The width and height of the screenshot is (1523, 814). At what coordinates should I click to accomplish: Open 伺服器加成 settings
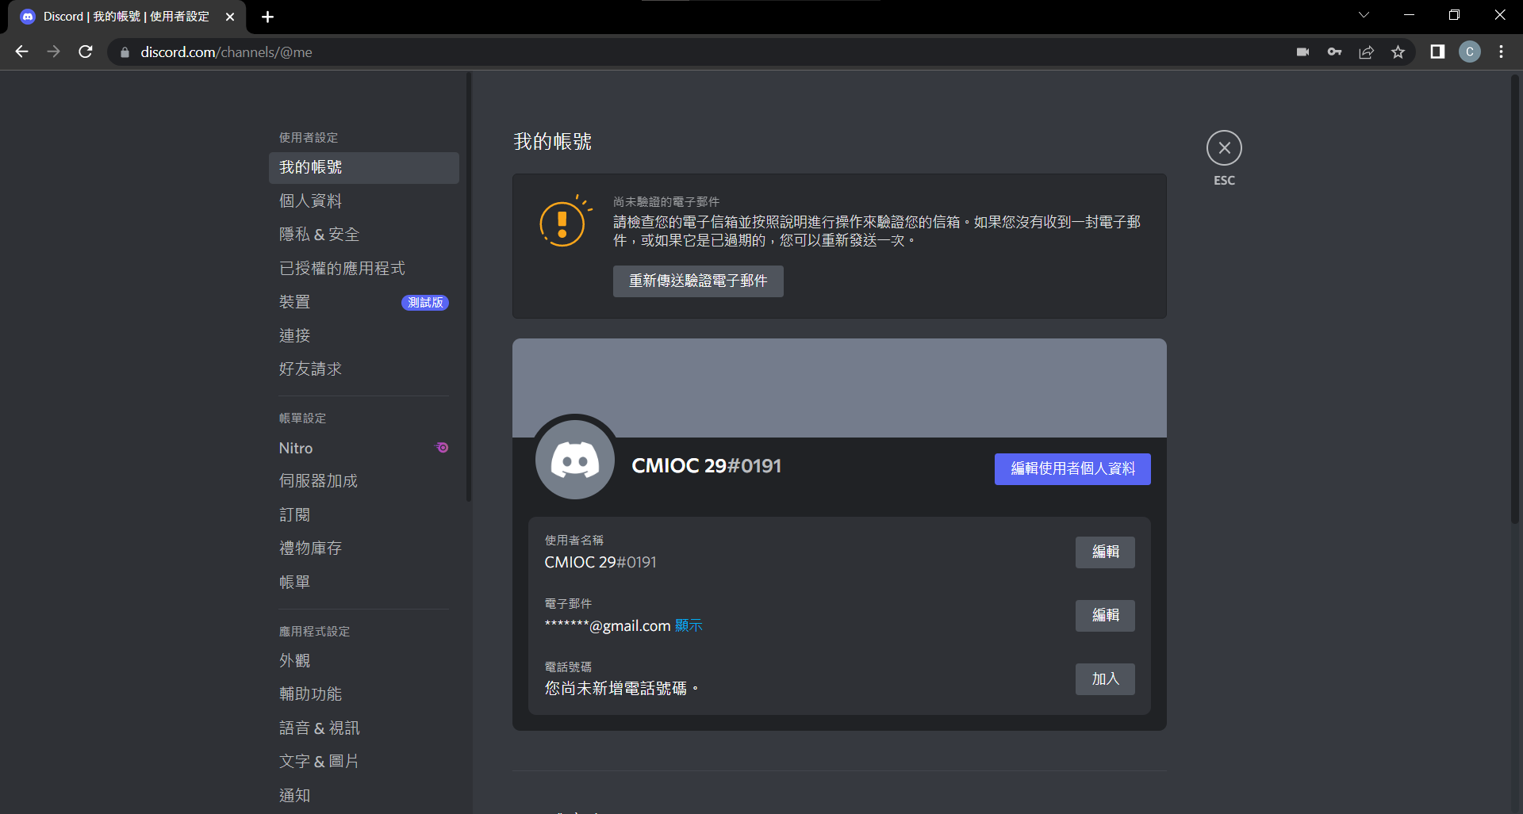tap(364, 481)
